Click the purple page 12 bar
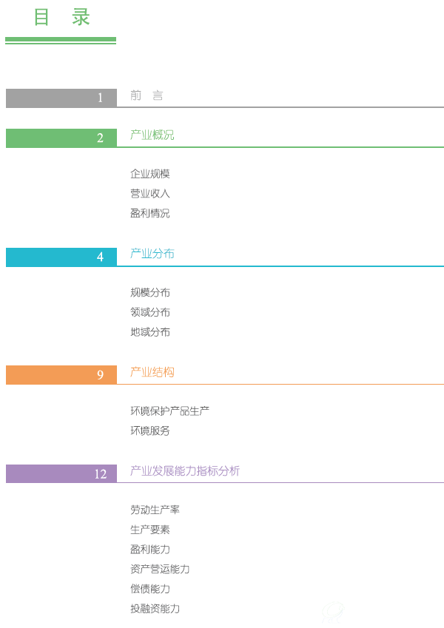Screen dimensions: 444x628 tap(61, 473)
